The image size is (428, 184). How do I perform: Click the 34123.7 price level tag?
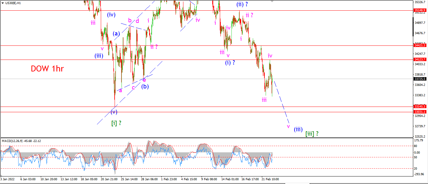point(420,59)
